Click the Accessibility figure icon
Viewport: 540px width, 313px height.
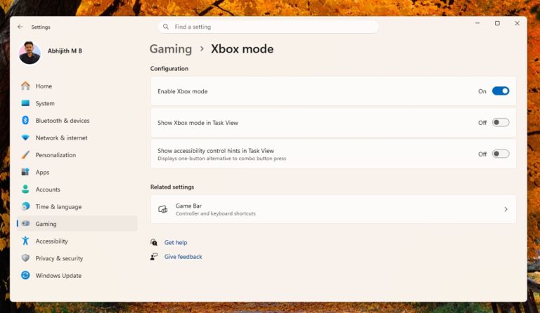click(25, 241)
